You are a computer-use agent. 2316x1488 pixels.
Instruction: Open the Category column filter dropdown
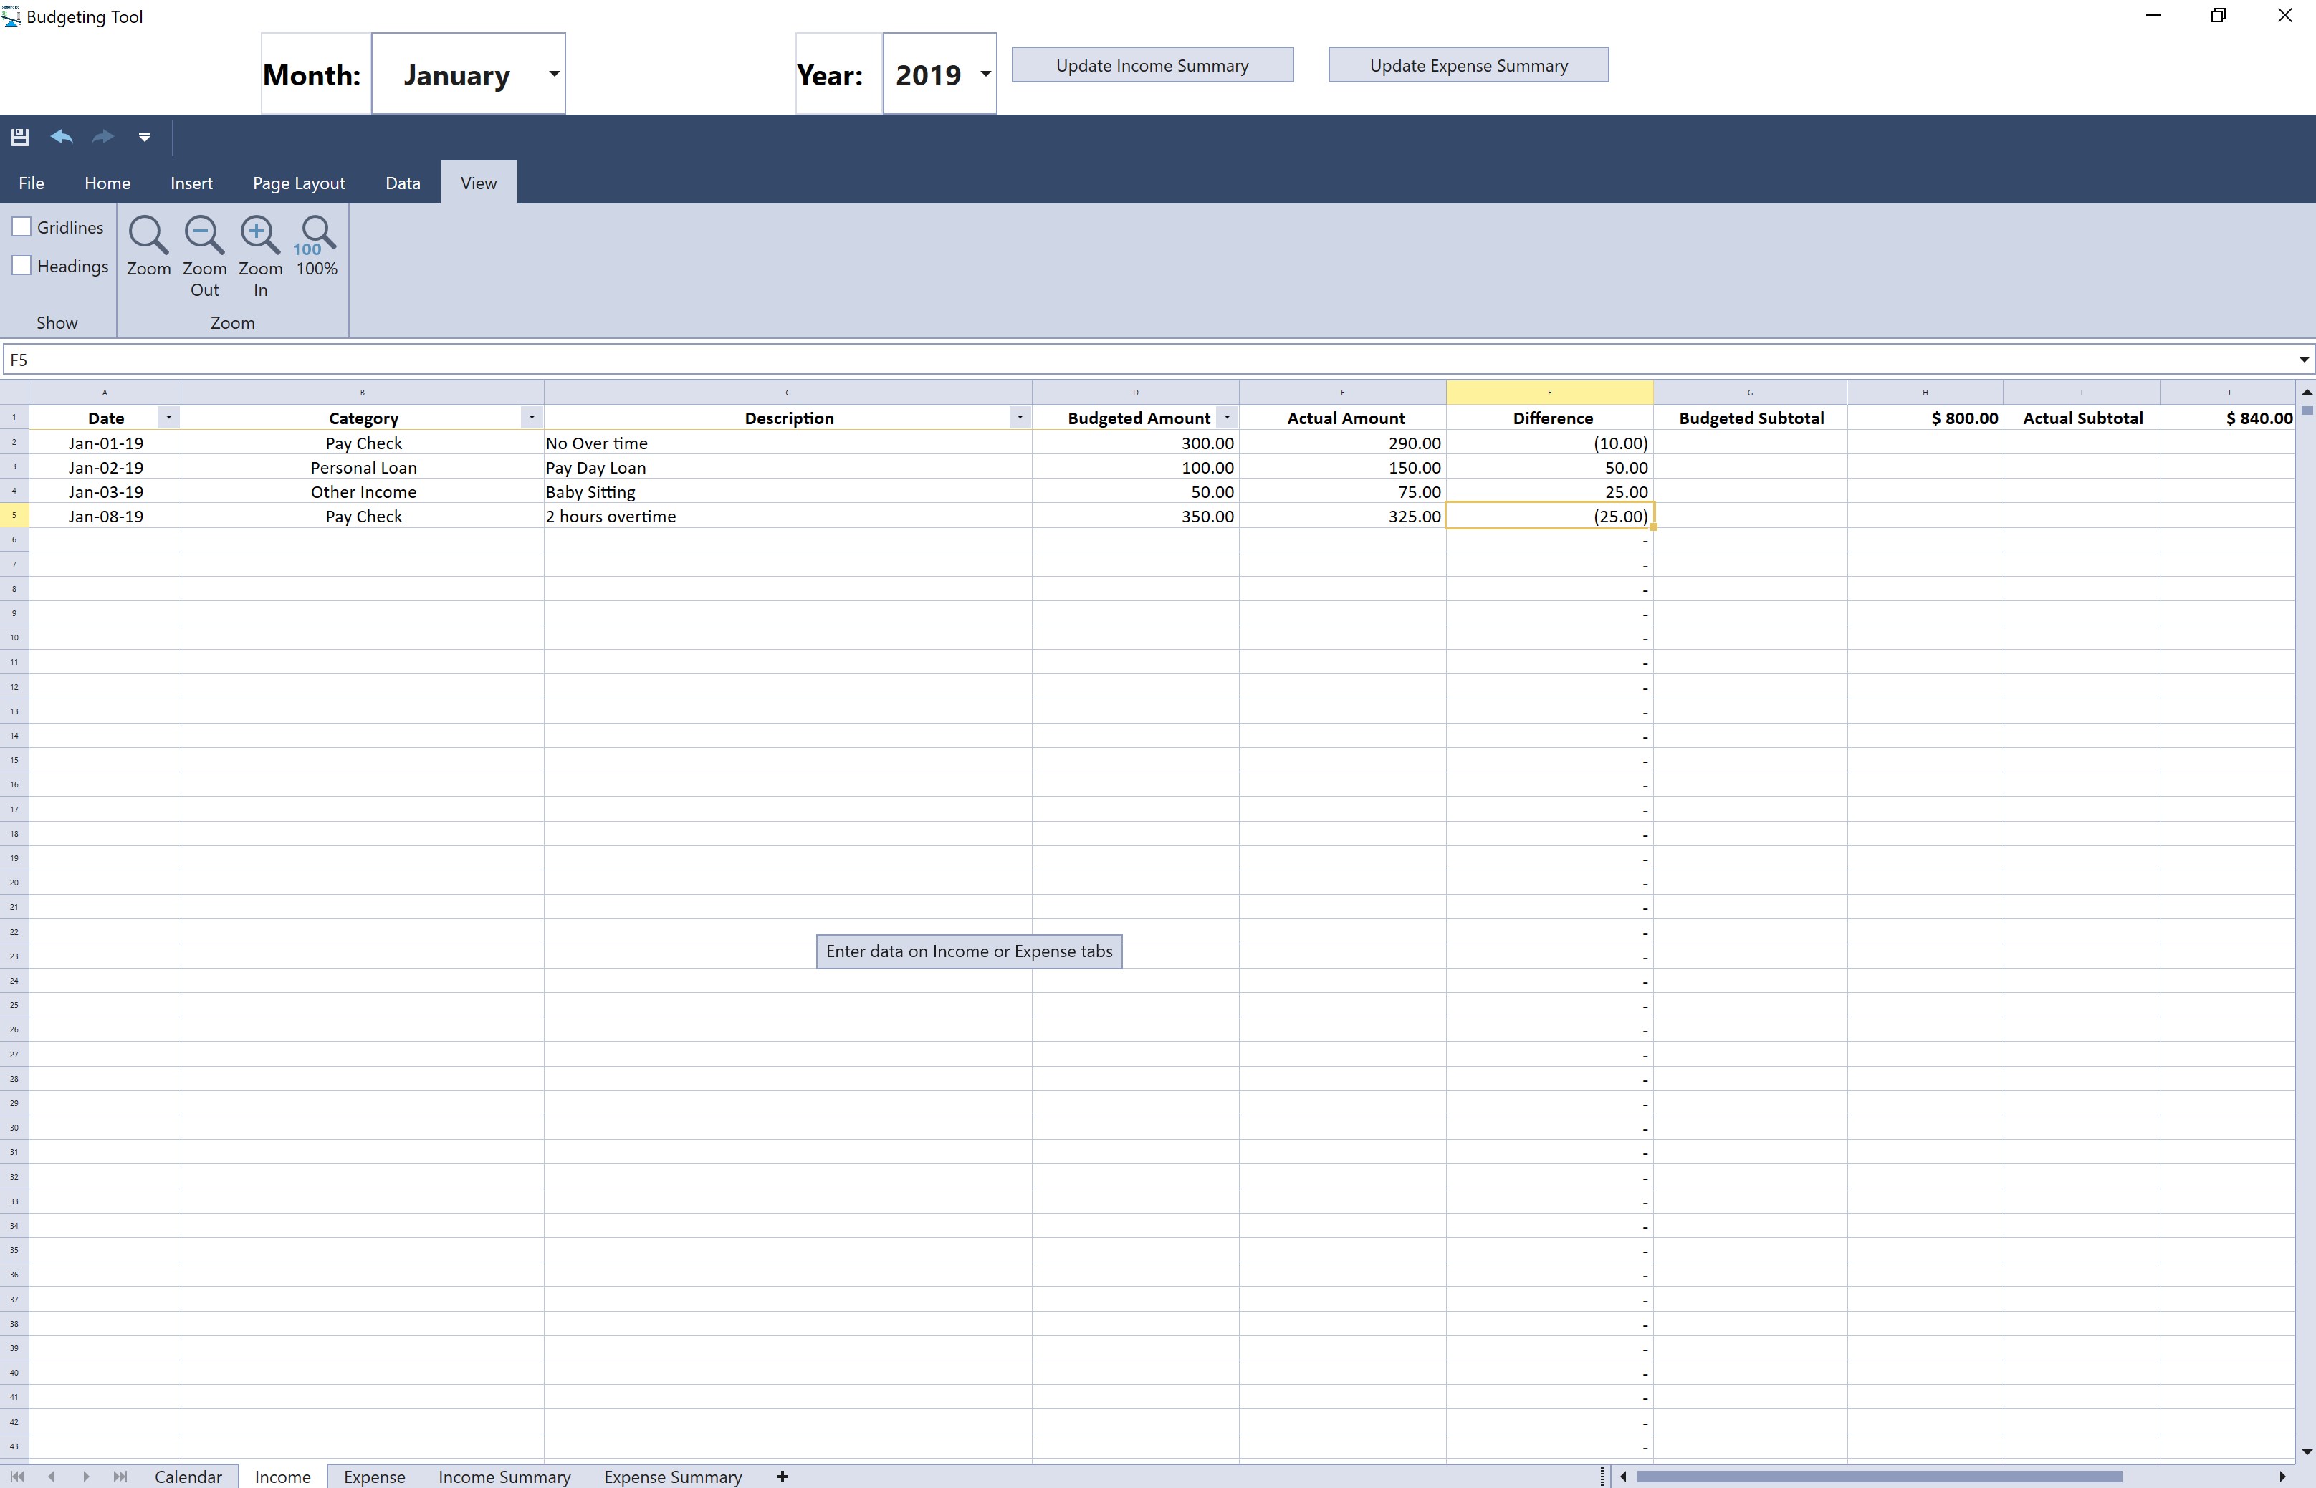[530, 418]
